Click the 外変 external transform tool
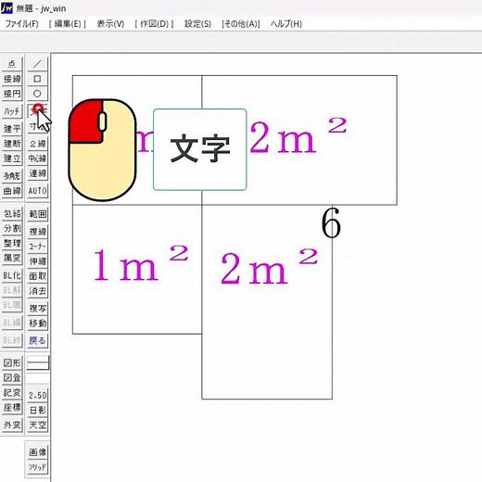 12,425
